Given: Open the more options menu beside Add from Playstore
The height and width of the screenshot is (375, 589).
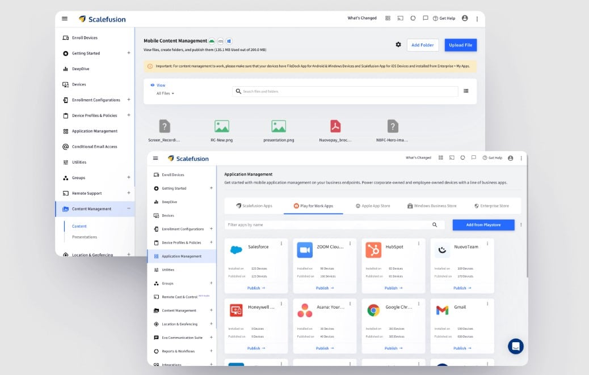Looking at the screenshot, I should click(521, 225).
